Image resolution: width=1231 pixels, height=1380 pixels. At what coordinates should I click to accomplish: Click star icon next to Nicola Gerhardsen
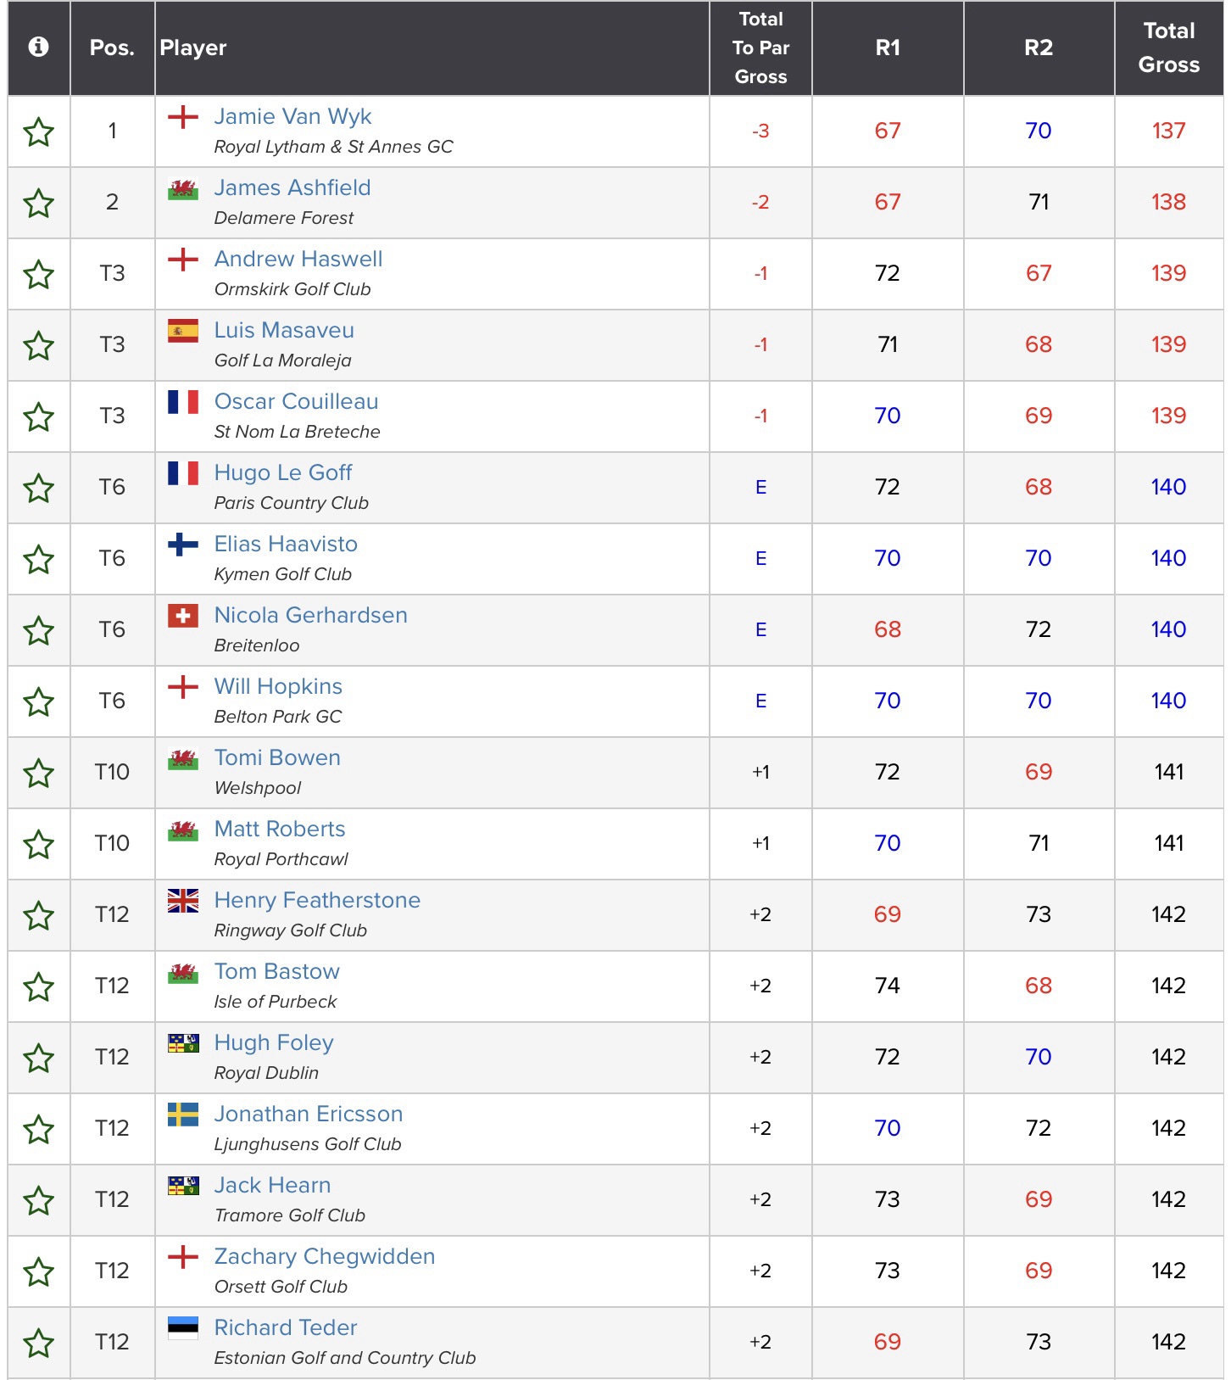38,631
